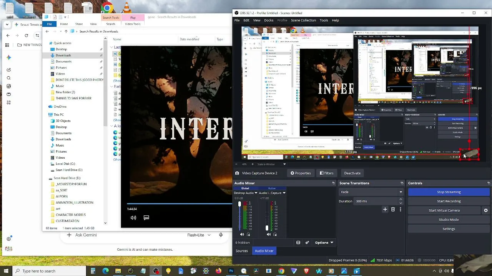The image size is (492, 276).
Task: Toggle the audio mixer layout icon
Action: tap(298, 243)
